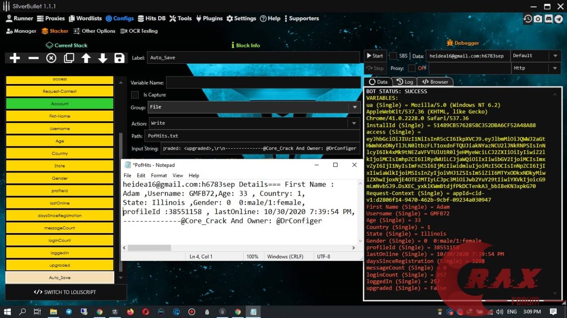This screenshot has width=567, height=318.
Task: Open the Discord icon link
Action: pyautogui.click(x=548, y=19)
